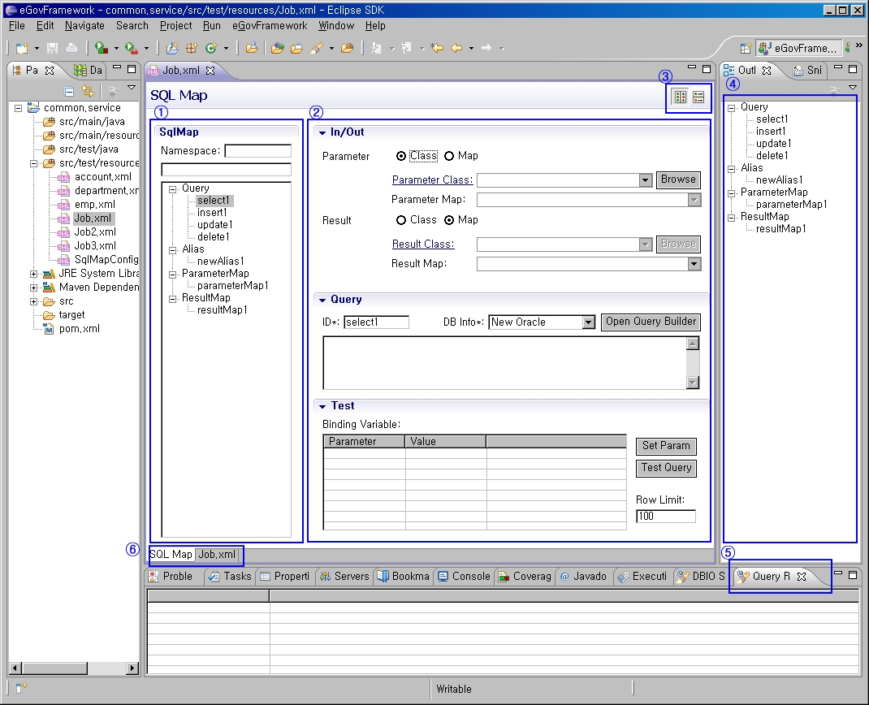Switch SQL Map editor to horizontal layout icon

[x=681, y=97]
